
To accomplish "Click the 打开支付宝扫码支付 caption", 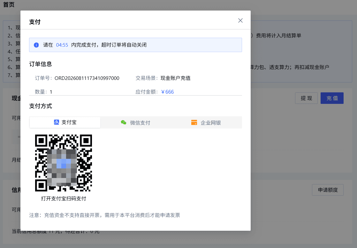I will click(64, 198).
